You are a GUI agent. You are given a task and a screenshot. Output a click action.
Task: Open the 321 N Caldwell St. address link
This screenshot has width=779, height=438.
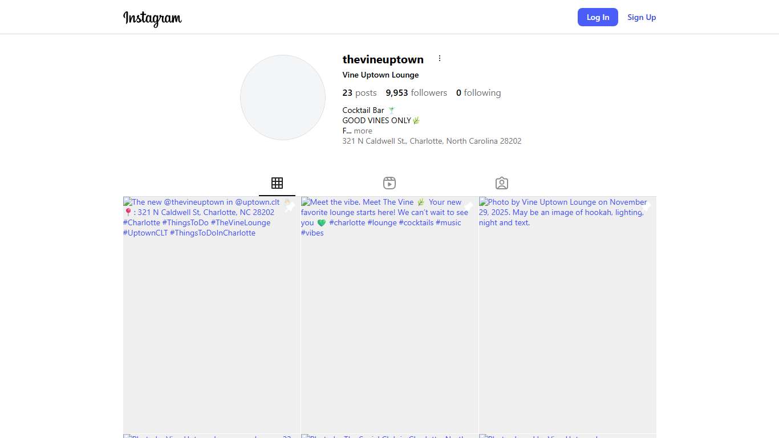click(x=432, y=141)
